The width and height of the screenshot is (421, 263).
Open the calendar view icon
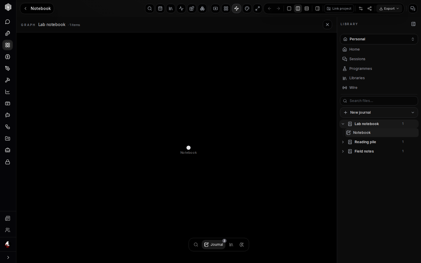click(x=160, y=8)
